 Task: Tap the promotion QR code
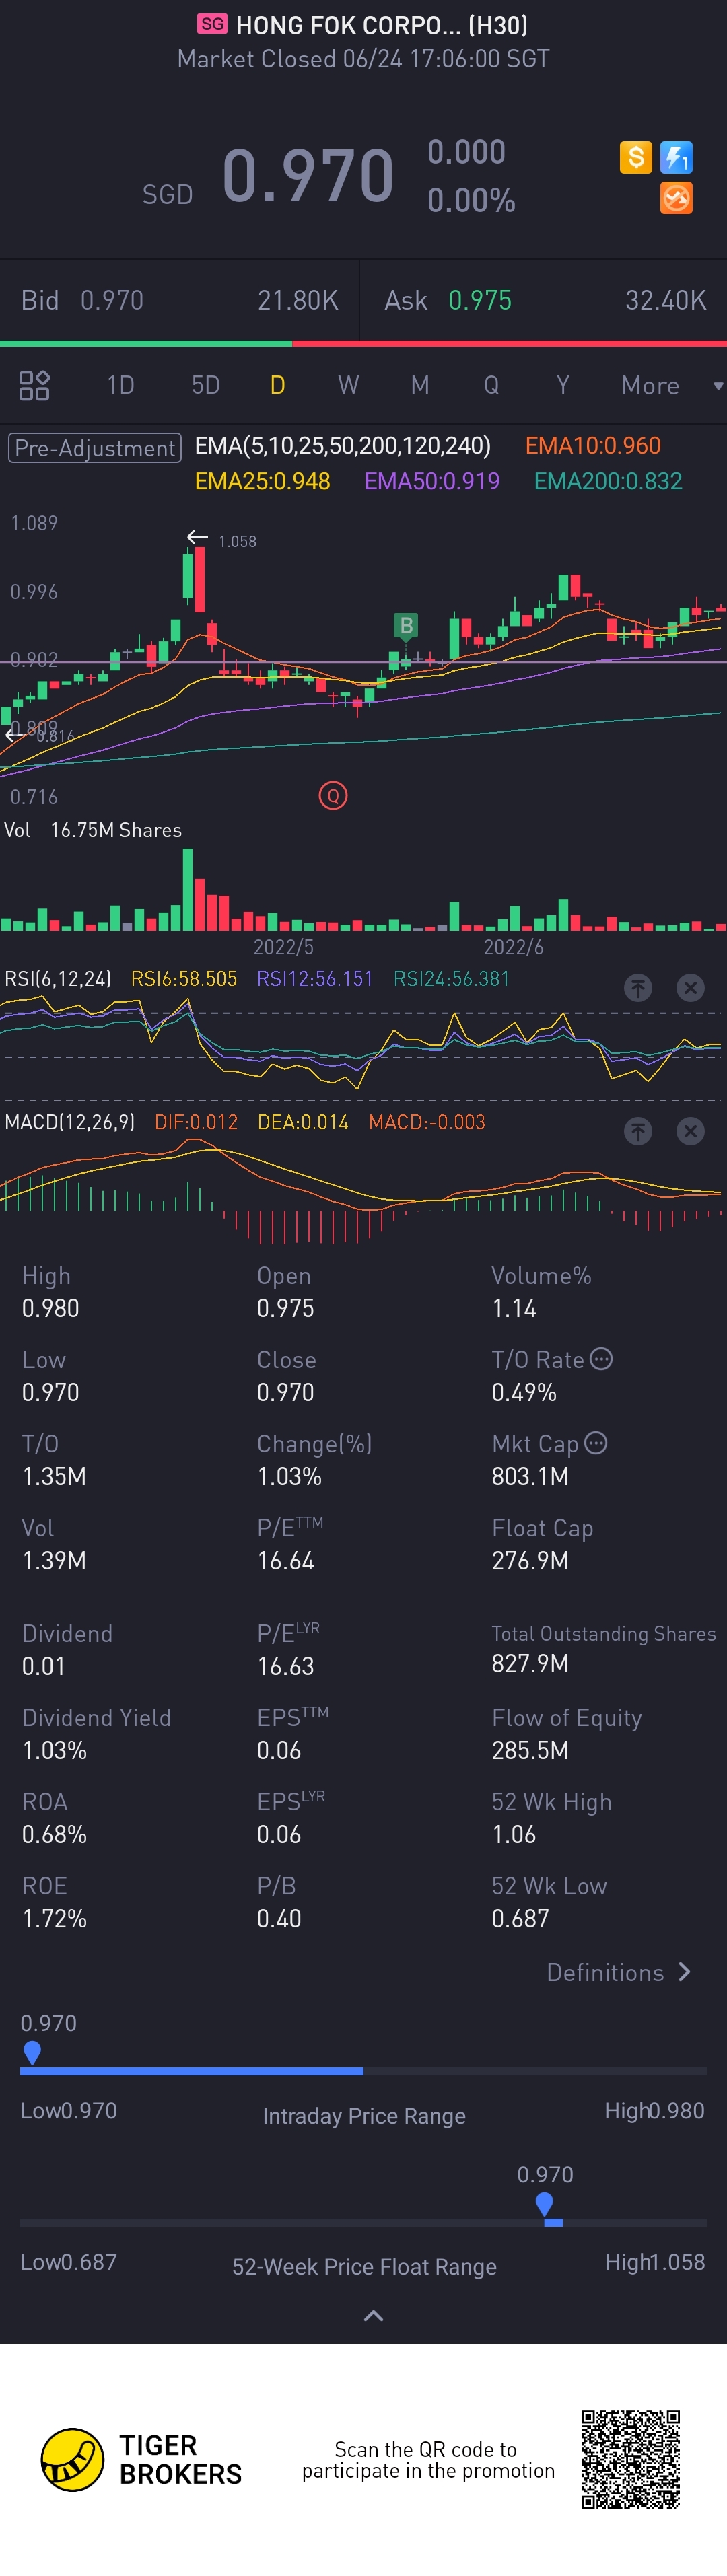(631, 2459)
